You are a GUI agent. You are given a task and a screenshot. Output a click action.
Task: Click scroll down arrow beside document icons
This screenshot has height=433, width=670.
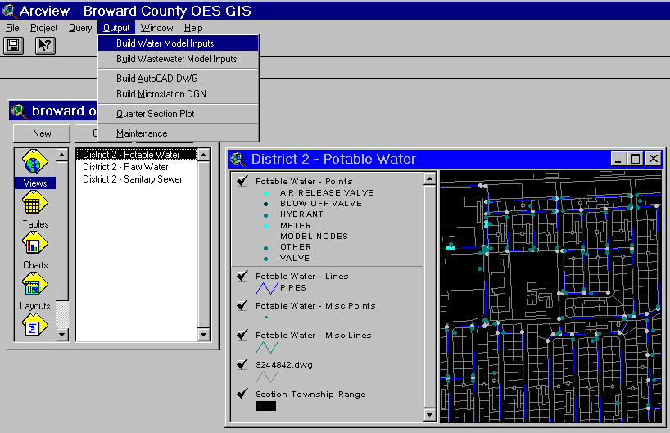pos(62,335)
